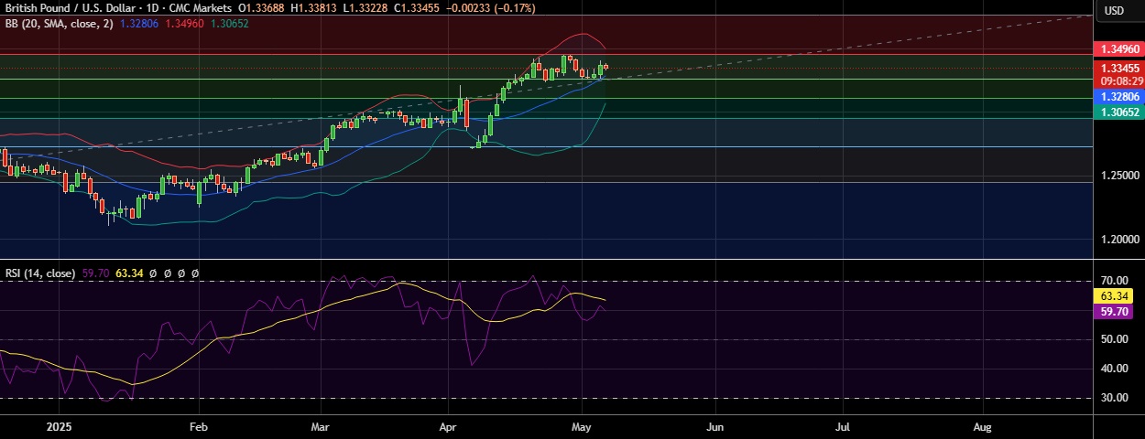Click the Aug label on the time axis

(x=982, y=427)
